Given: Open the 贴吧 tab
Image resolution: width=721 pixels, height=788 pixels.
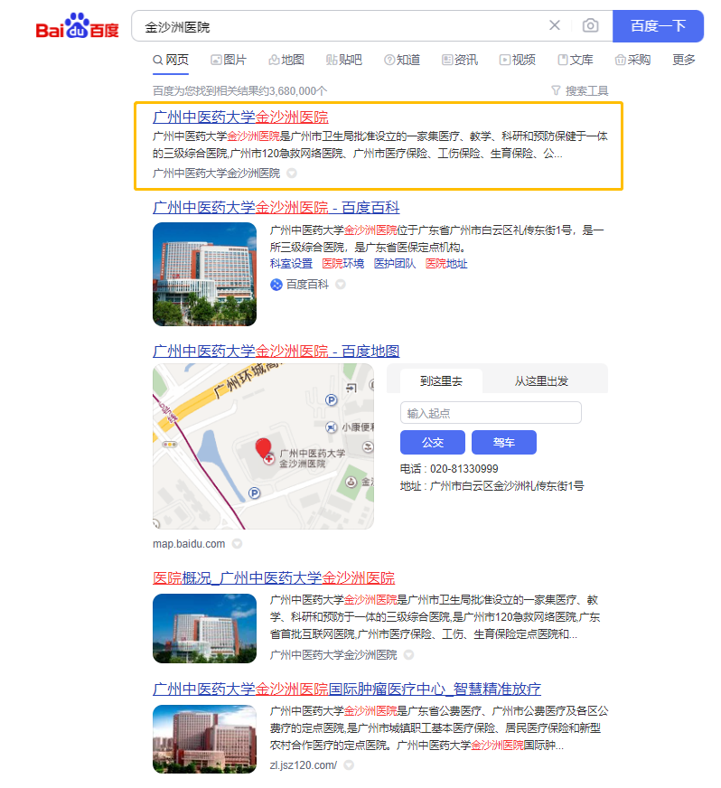Looking at the screenshot, I should point(344,60).
